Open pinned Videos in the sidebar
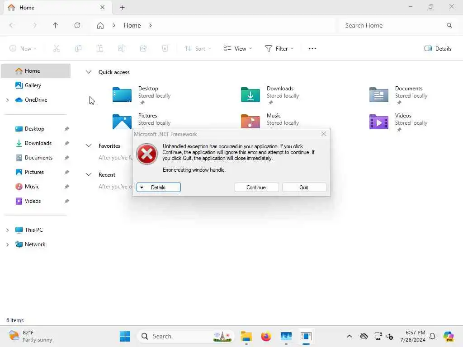463x347 pixels. pos(33,201)
